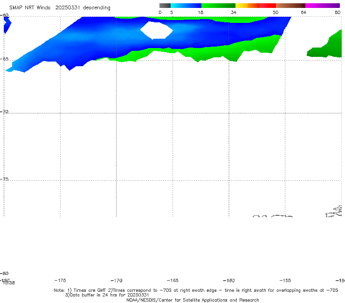The height and width of the screenshot is (303, 345).
Task: Click longitude label -175
Action: click(60, 280)
